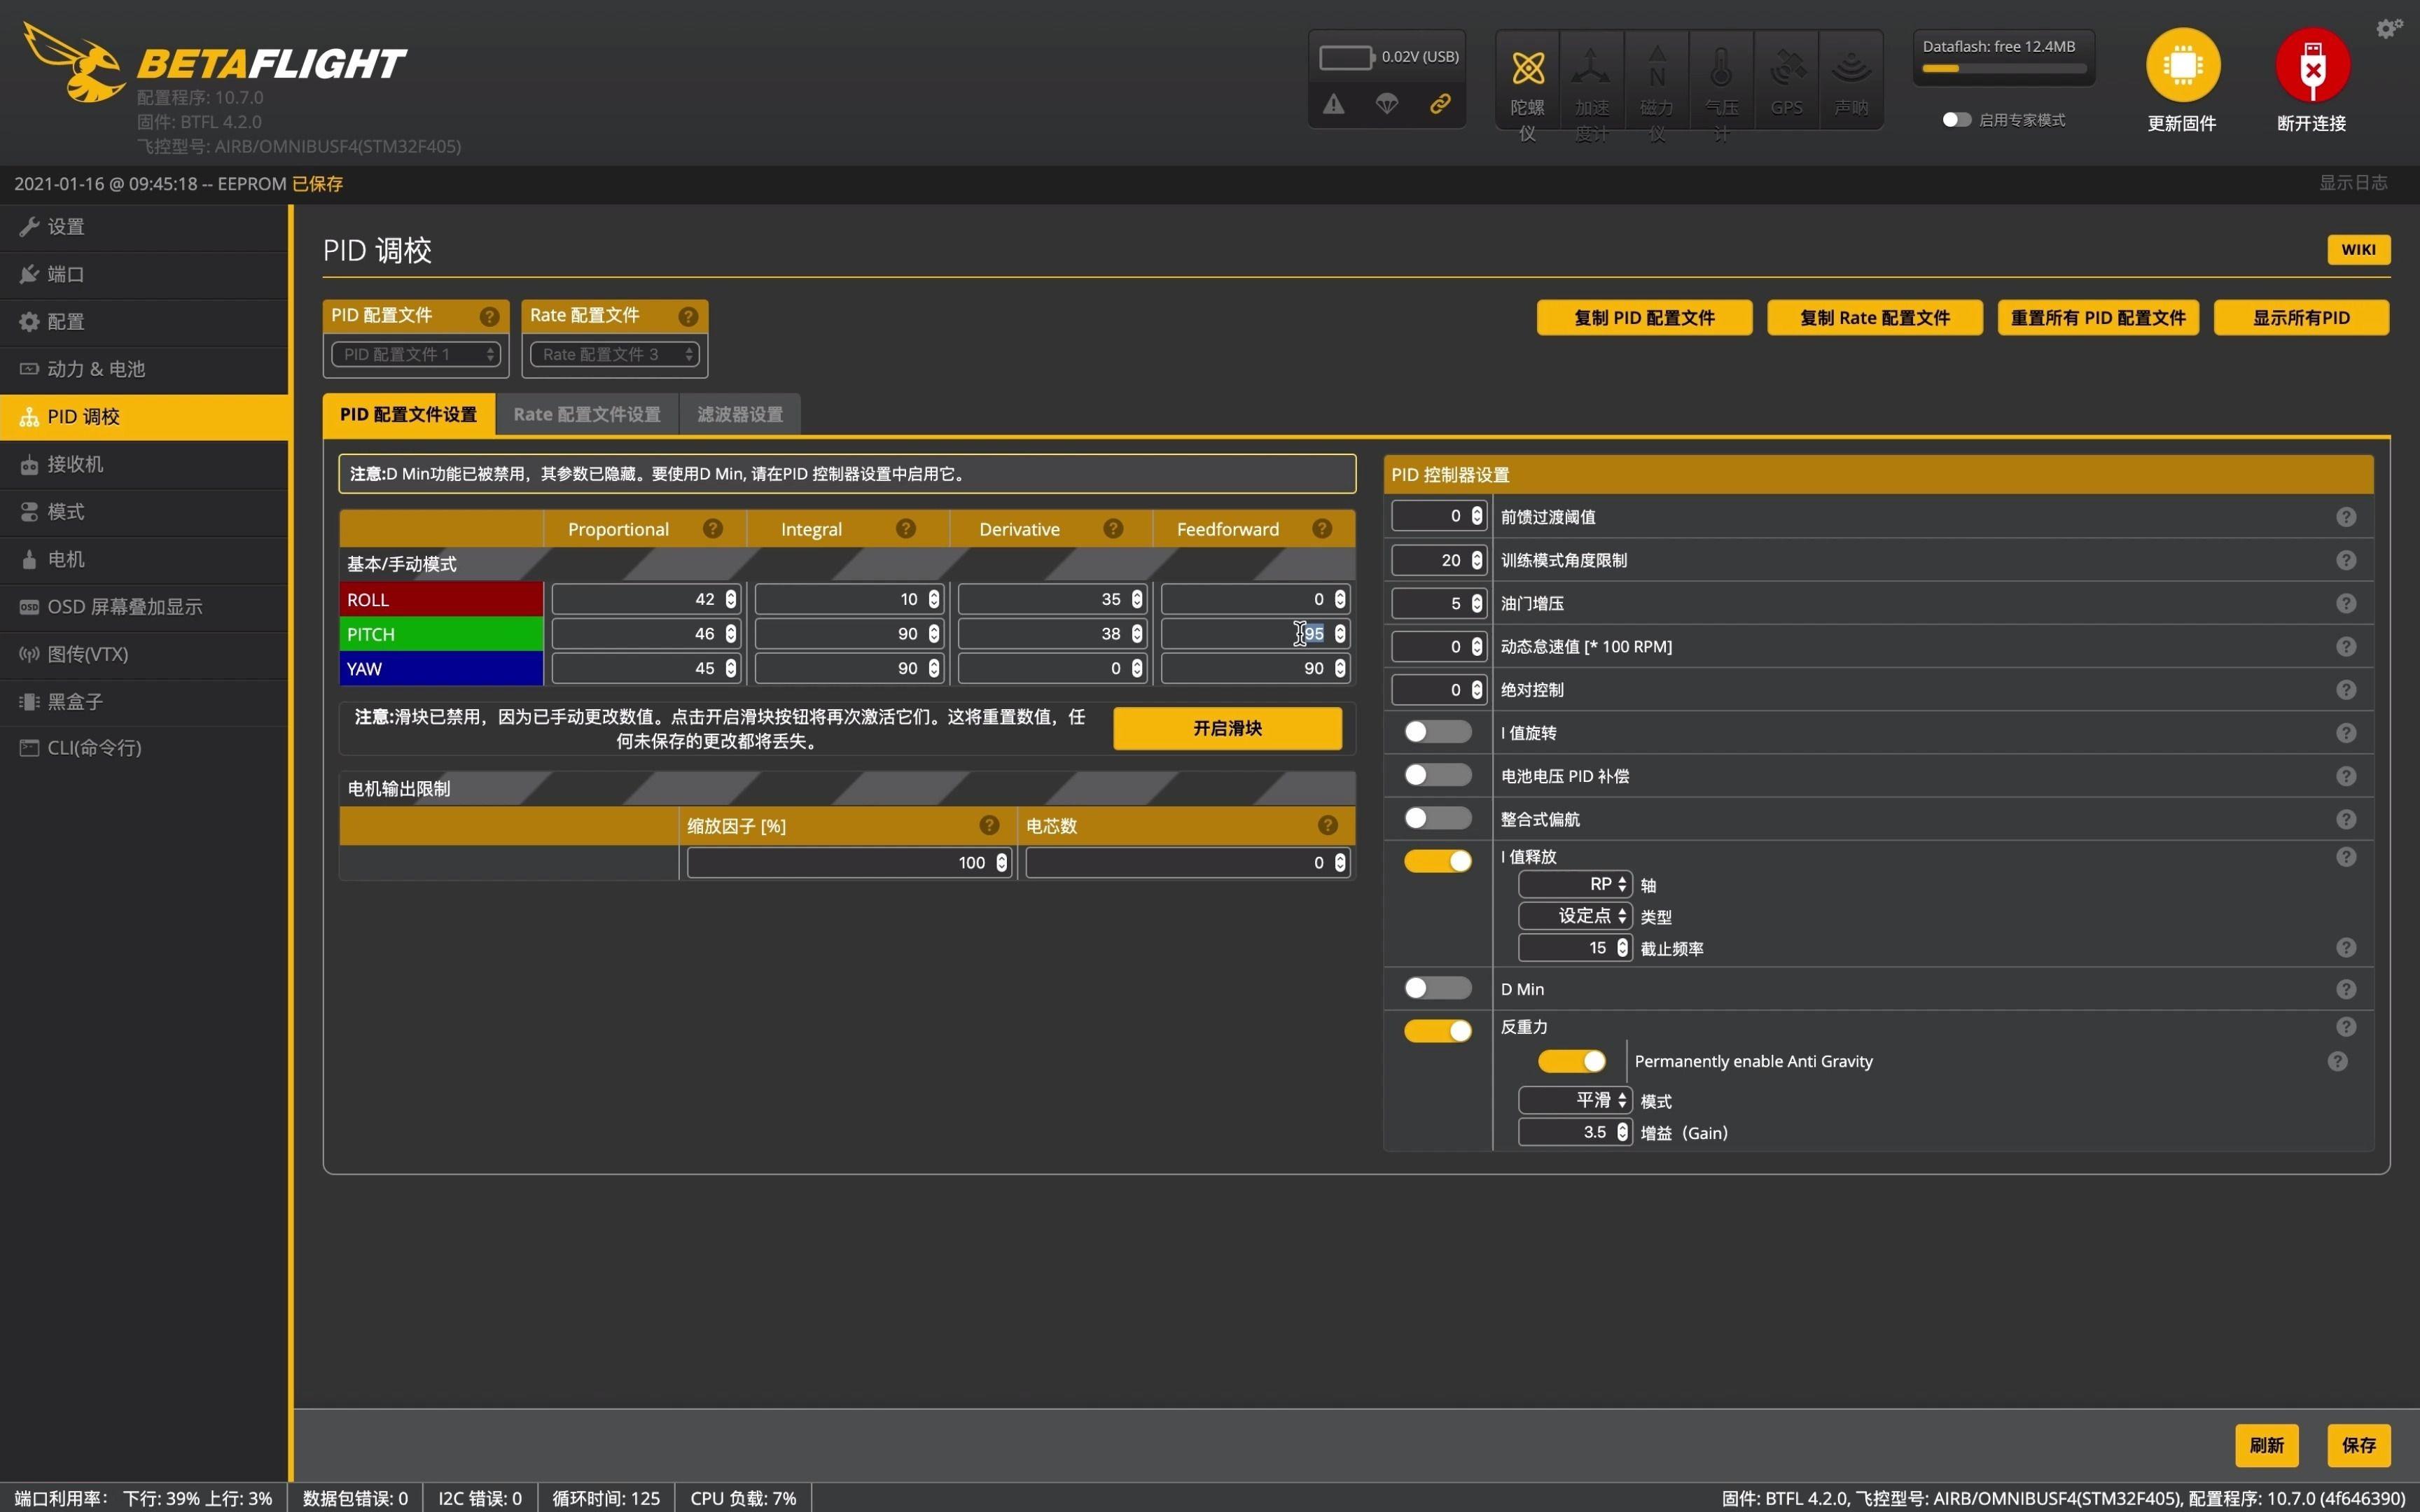Click 保存 save button

(x=2358, y=1445)
